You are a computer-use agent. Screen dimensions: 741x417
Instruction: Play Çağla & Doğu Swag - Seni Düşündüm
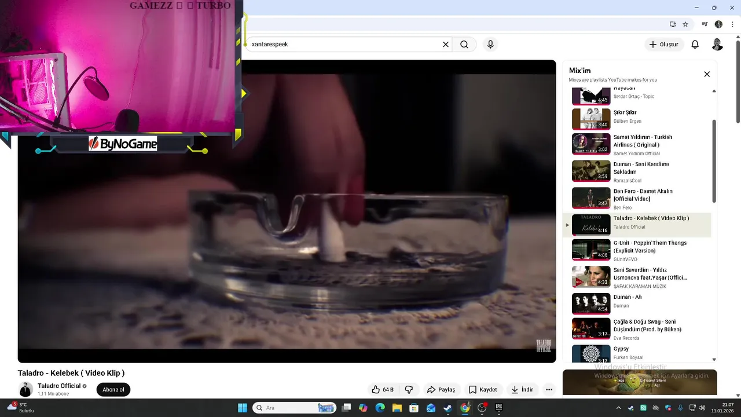tap(637, 330)
